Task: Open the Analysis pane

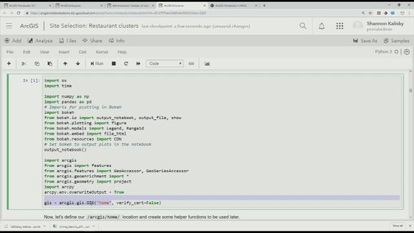Action: [x=40, y=41]
